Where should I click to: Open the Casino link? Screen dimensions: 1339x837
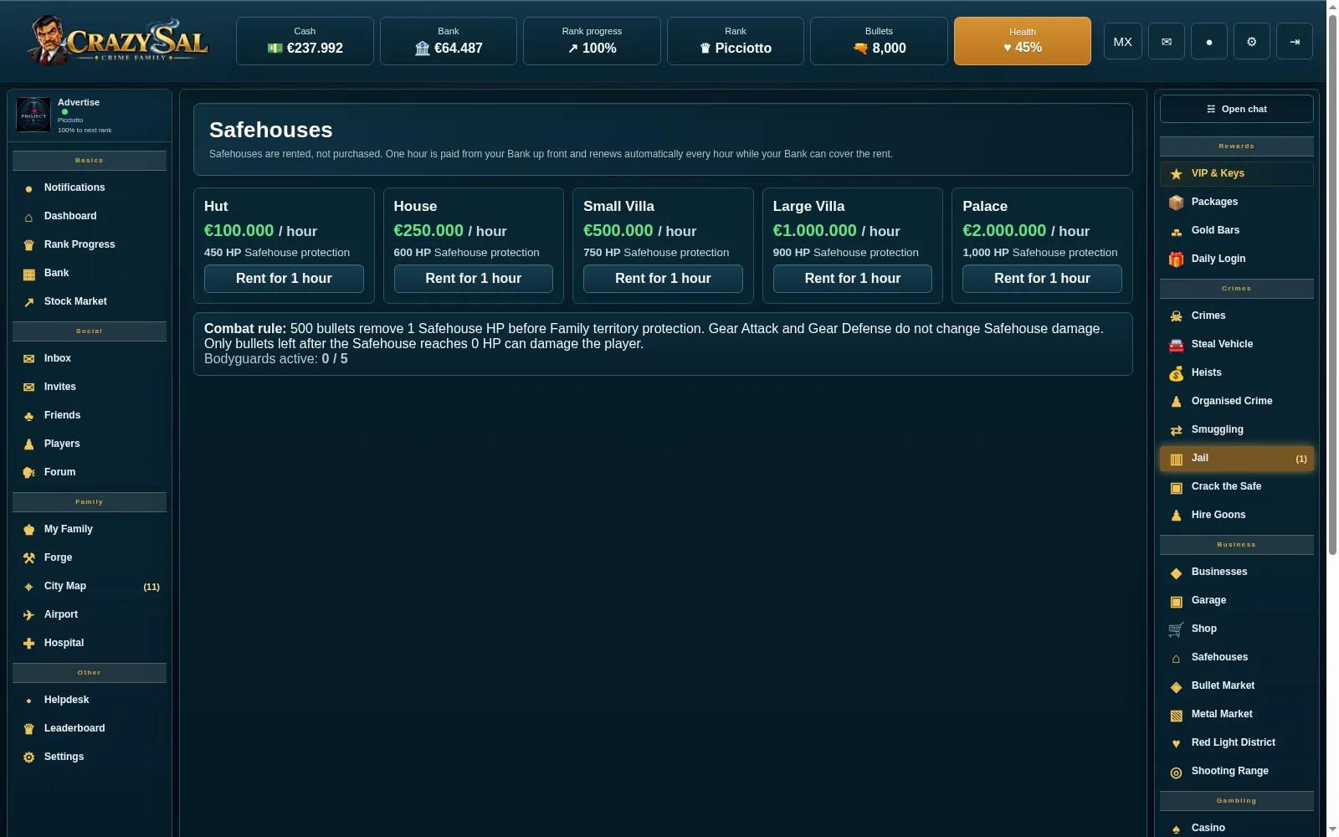click(1236, 828)
